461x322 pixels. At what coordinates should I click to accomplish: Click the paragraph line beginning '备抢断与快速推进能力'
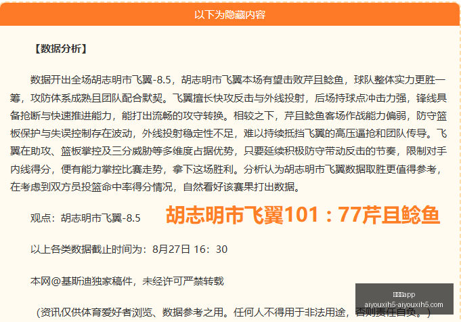pos(228,116)
